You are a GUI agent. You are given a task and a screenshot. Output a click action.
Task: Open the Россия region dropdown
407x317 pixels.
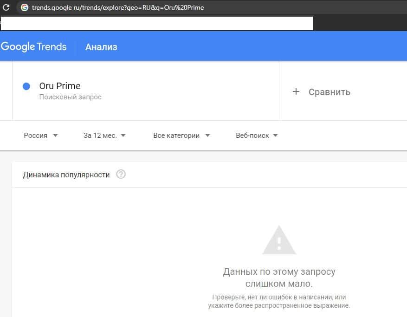41,135
